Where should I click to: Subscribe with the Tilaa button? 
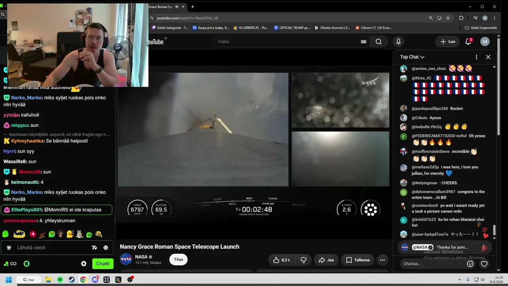click(179, 260)
